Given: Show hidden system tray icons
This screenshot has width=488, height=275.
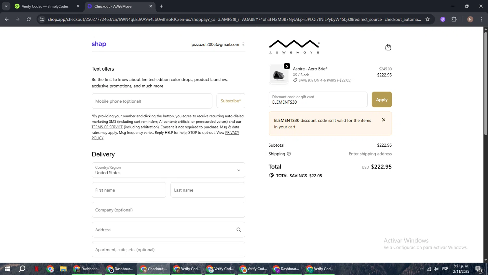Looking at the screenshot, I should (x=421, y=269).
